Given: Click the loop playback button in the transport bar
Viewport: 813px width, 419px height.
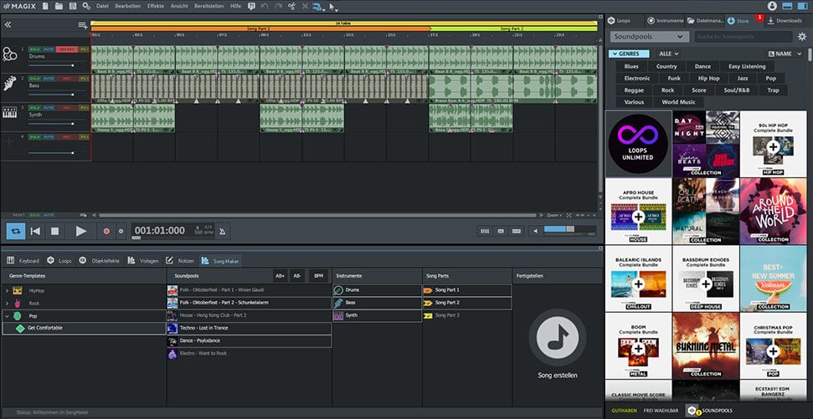Looking at the screenshot, I should 15,231.
